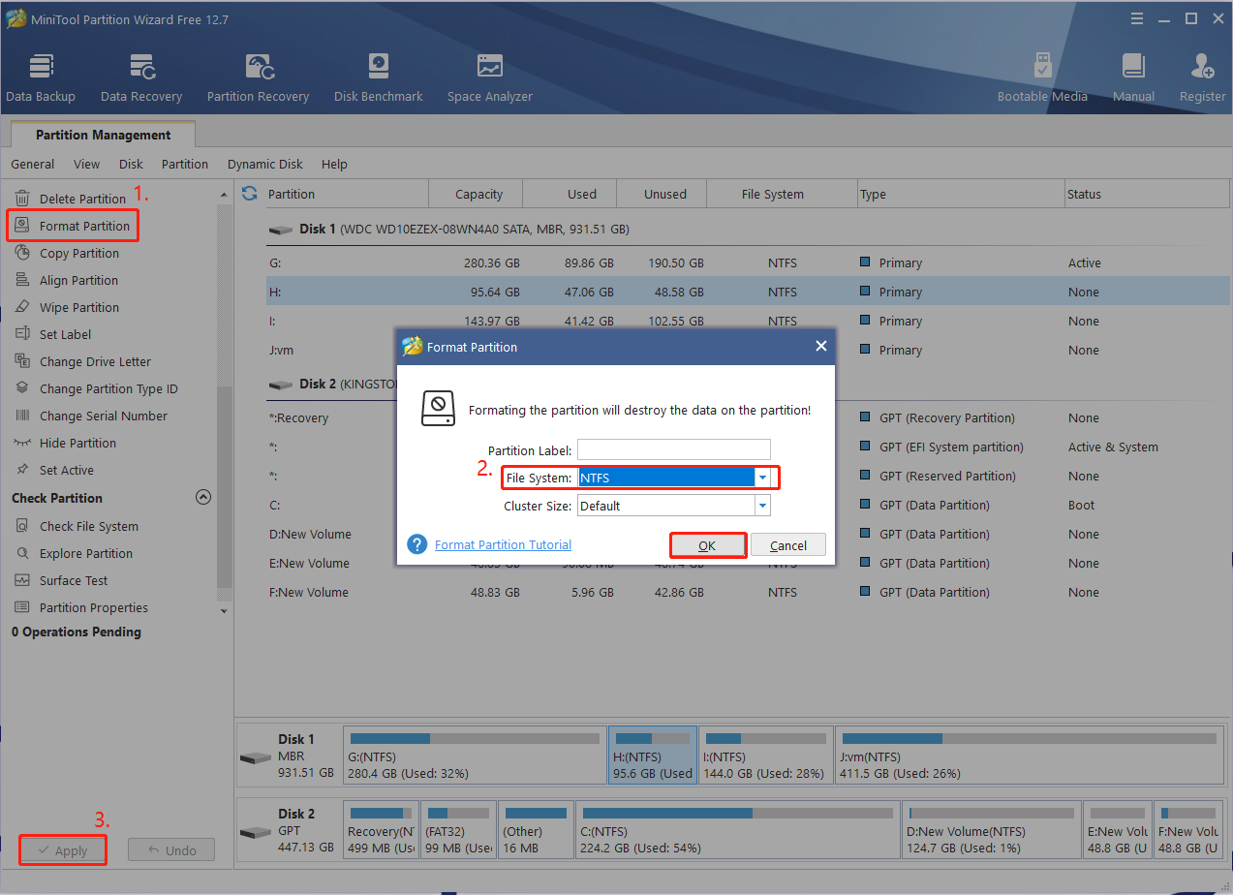
Task: Open the Format Partition Tutorial link
Action: point(502,544)
